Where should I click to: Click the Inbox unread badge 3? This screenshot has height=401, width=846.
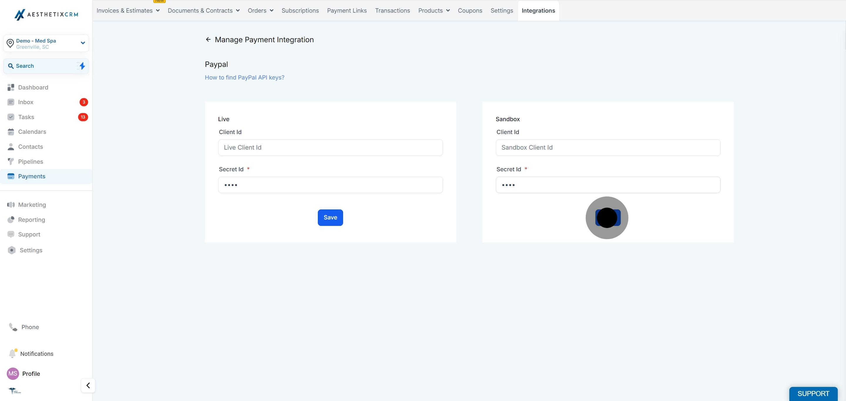tap(84, 102)
